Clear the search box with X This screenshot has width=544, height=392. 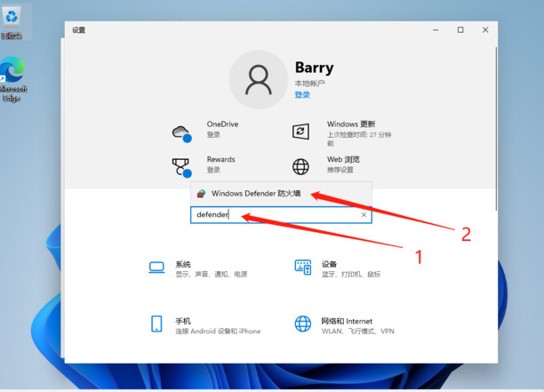click(x=364, y=215)
